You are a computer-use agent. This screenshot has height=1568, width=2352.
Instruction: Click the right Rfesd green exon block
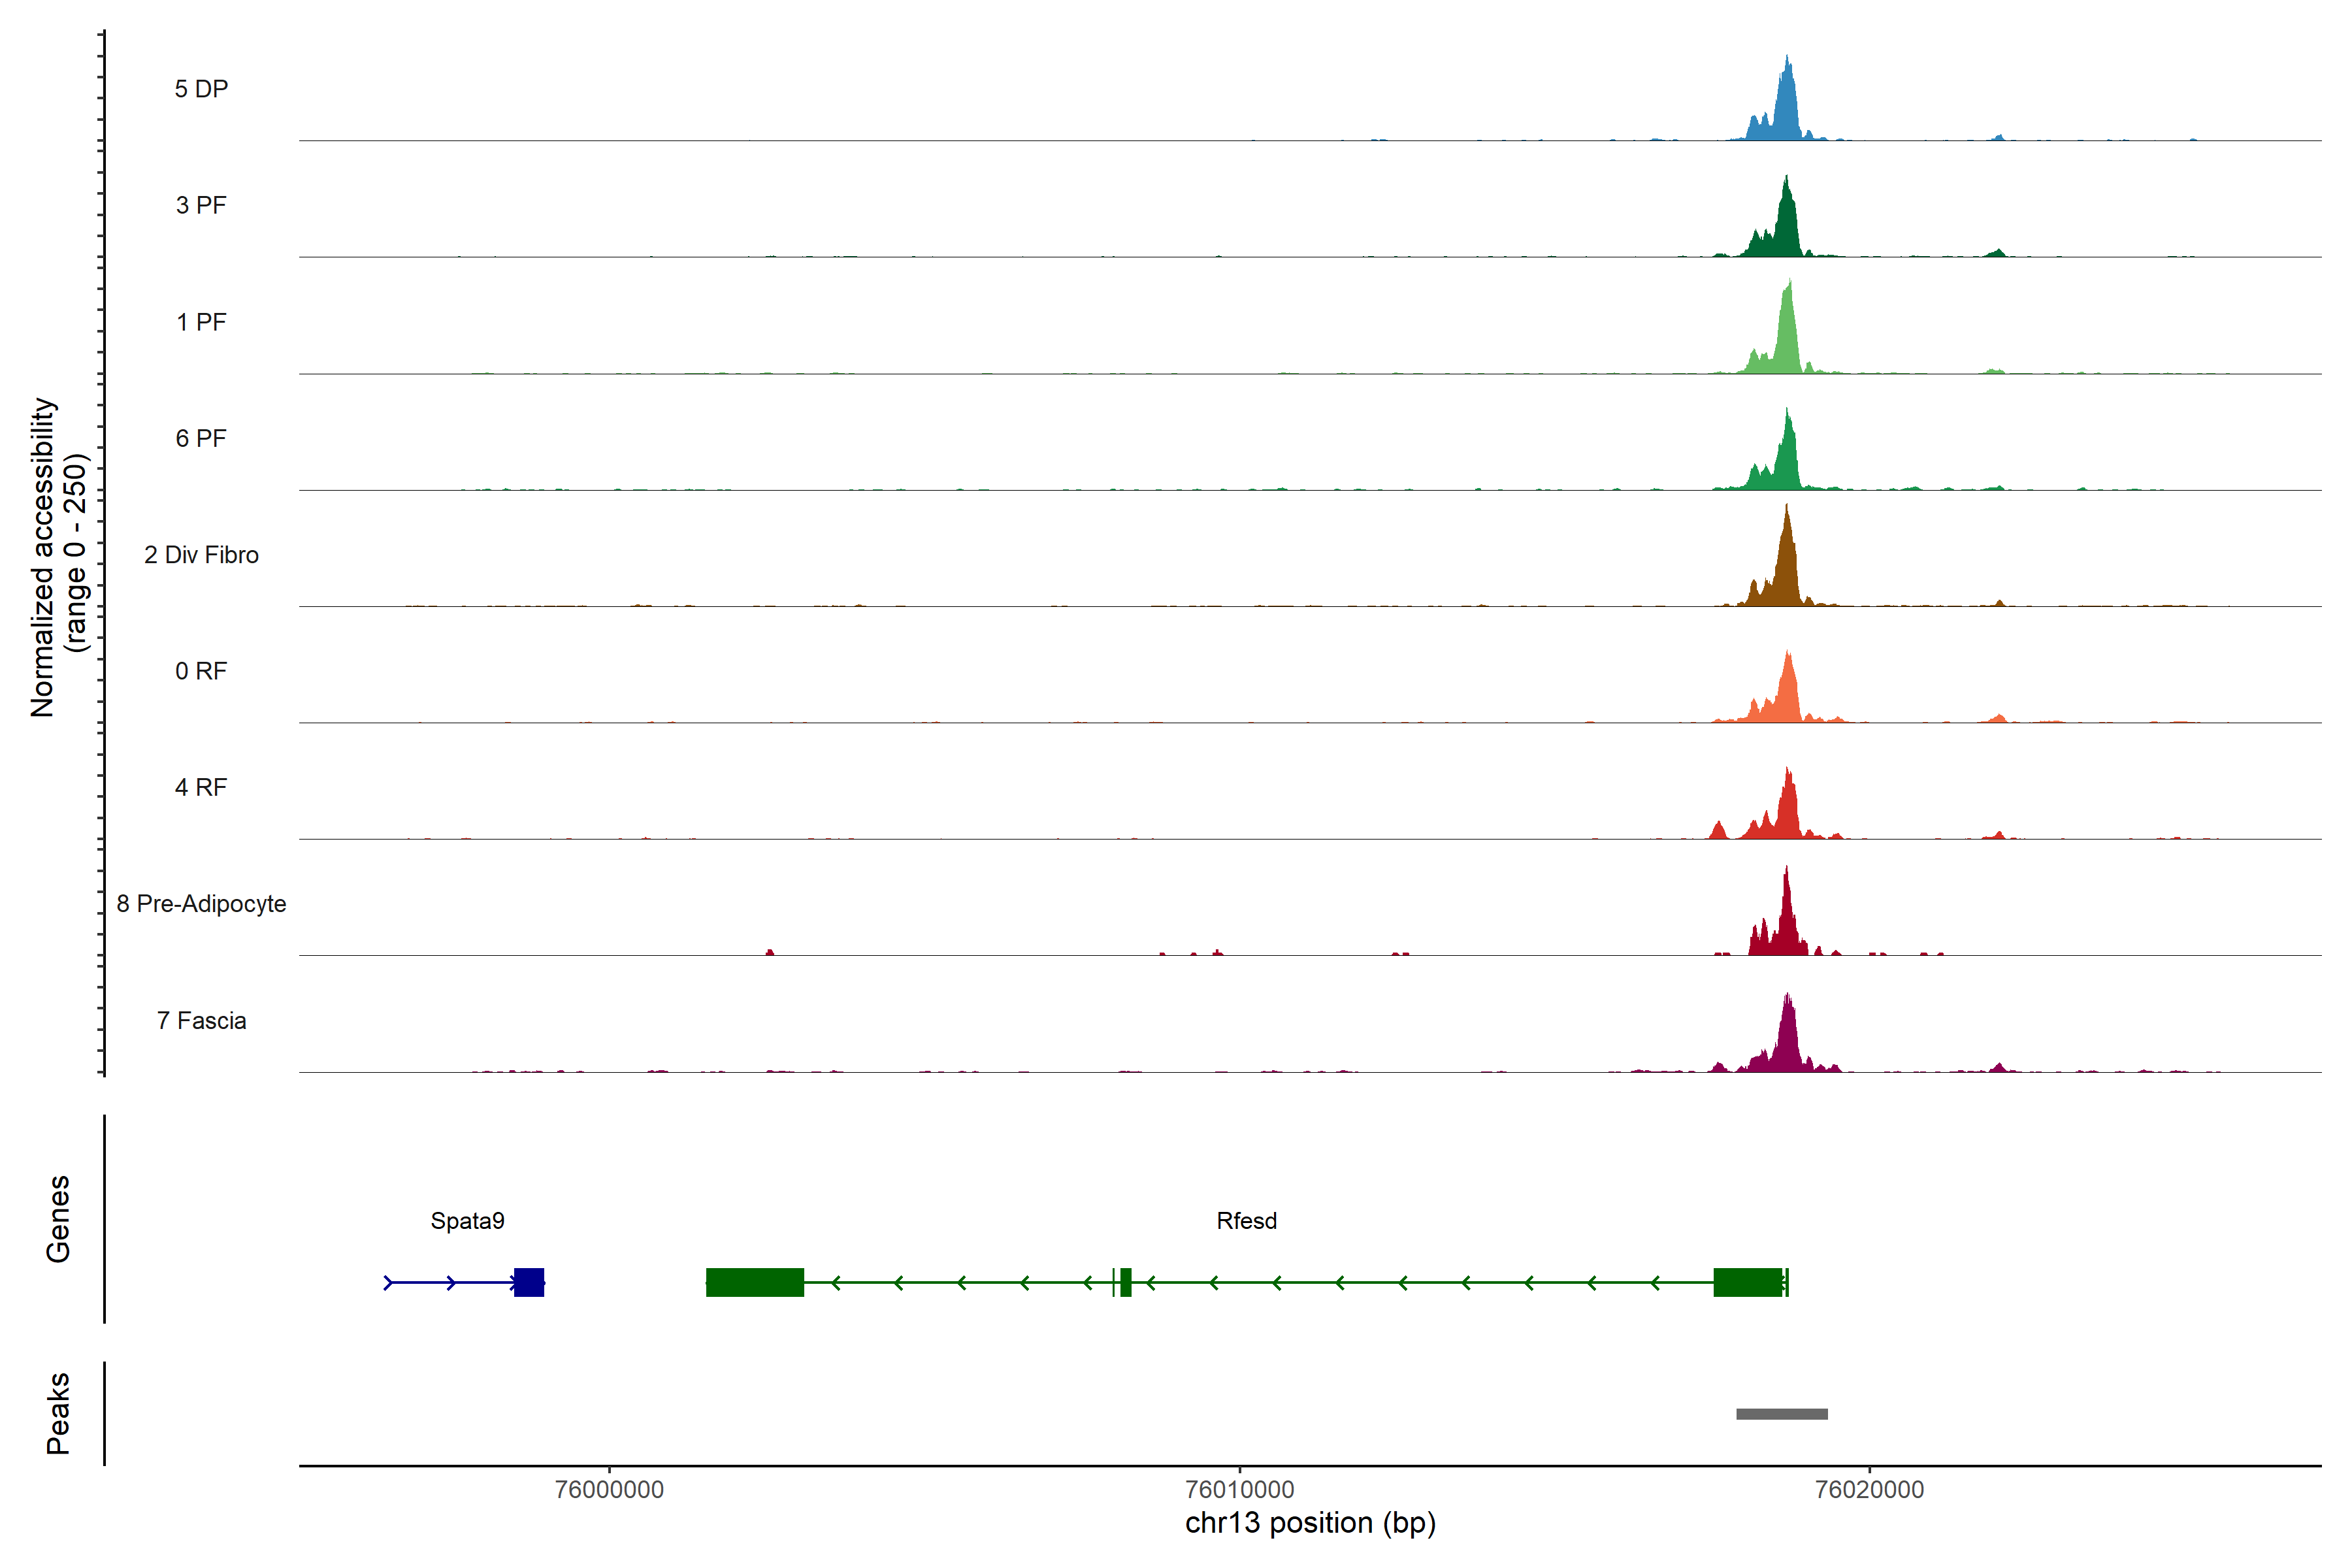[1748, 1282]
